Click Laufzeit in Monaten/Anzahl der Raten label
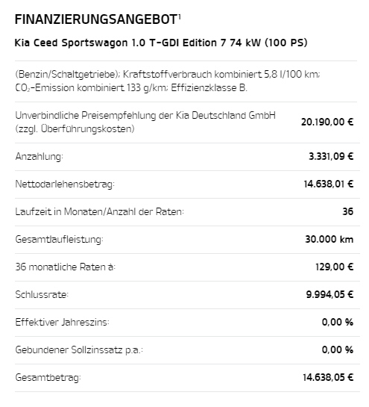The image size is (369, 407). pyautogui.click(x=99, y=211)
